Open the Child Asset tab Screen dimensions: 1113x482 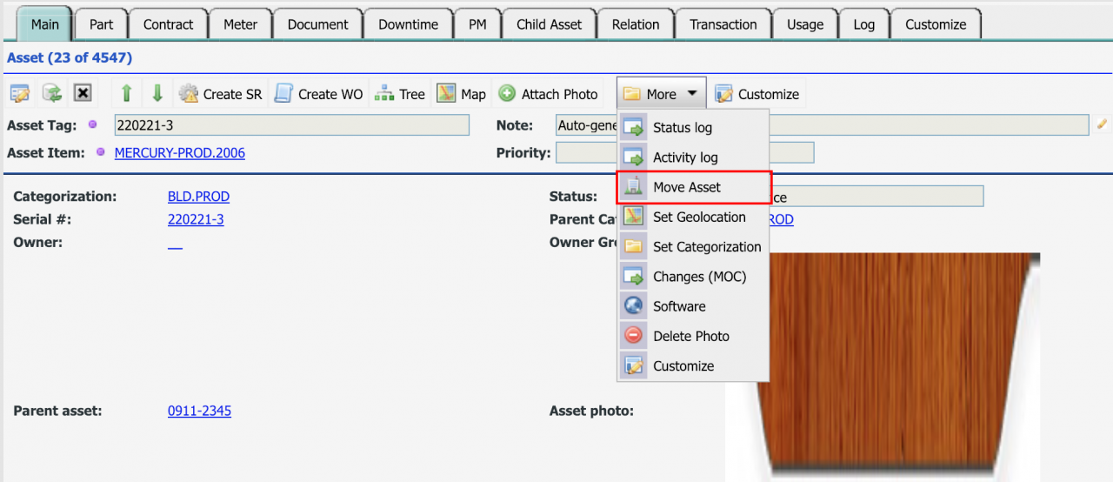point(549,24)
